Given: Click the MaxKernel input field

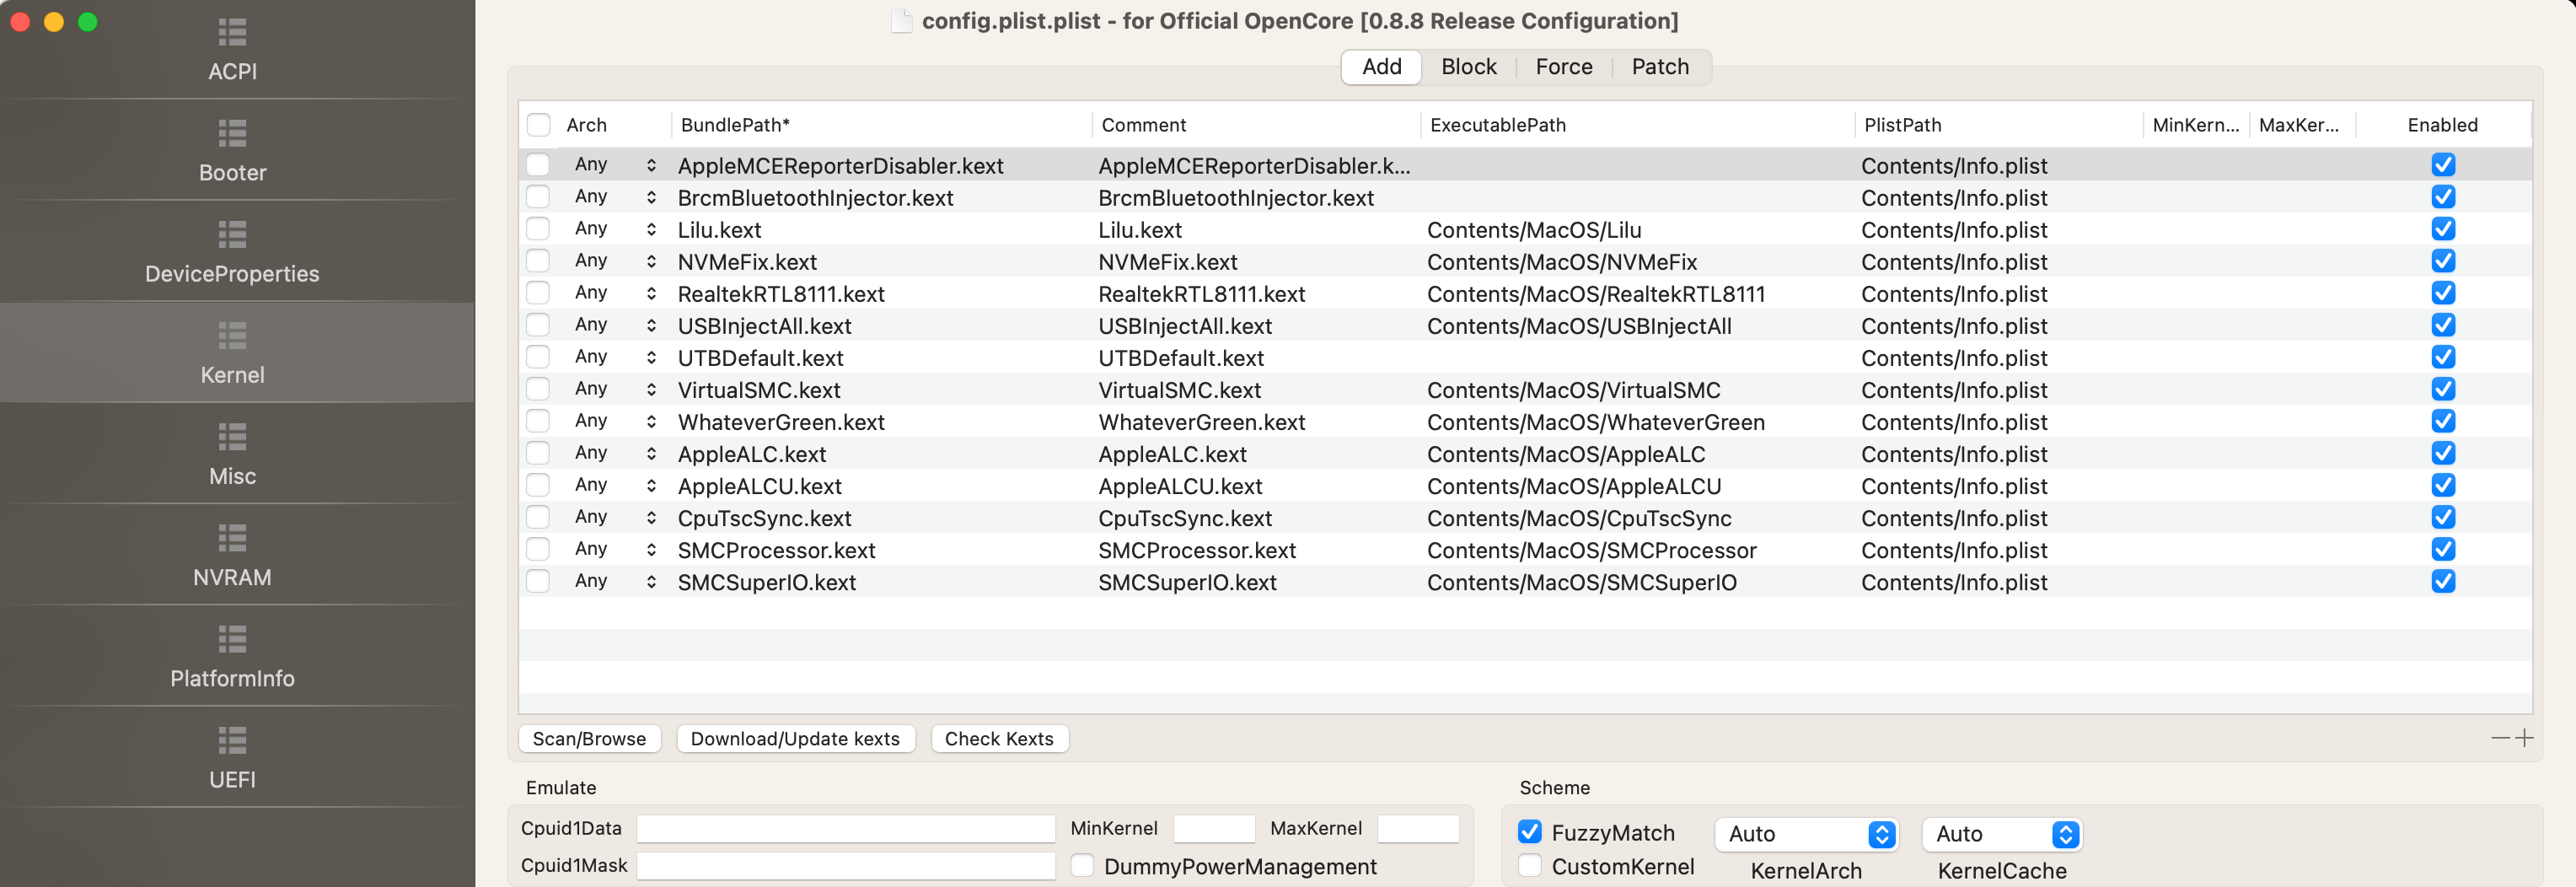Looking at the screenshot, I should coord(1418,829).
